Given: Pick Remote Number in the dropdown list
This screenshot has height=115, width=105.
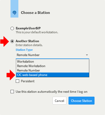Looking at the screenshot, I should pos(52,70).
